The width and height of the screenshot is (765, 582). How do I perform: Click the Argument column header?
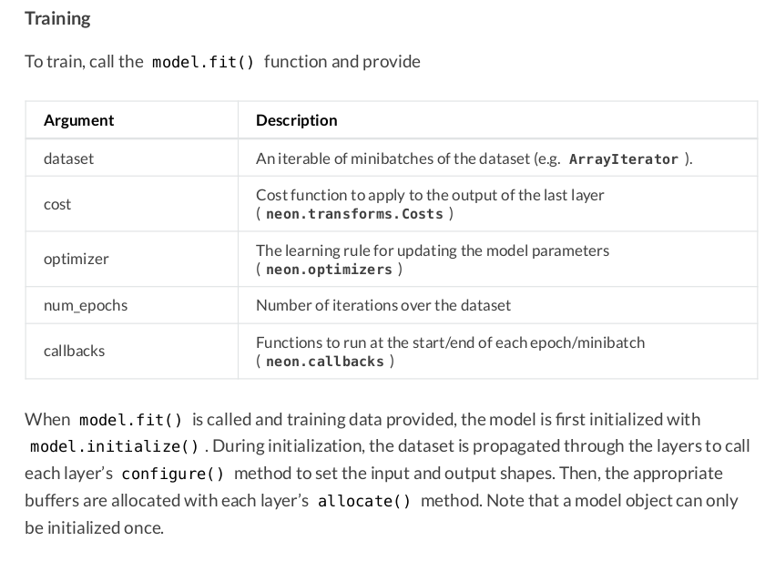tap(79, 120)
